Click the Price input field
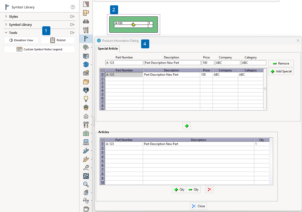This screenshot has height=212, width=302. [x=208, y=63]
